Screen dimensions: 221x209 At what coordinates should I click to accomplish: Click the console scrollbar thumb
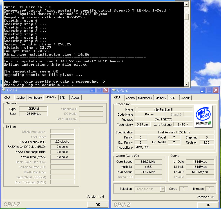point(186,17)
